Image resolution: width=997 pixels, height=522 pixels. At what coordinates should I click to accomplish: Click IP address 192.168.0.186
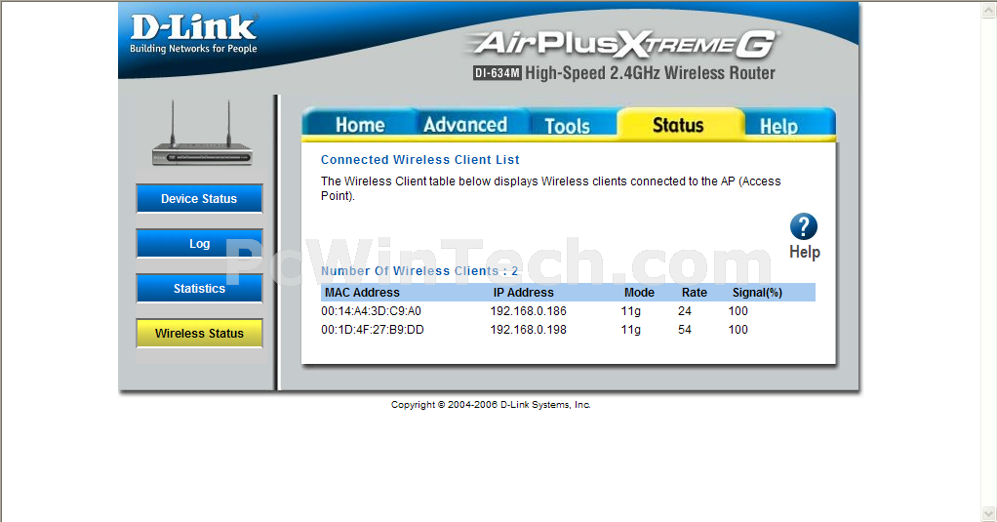click(x=529, y=311)
